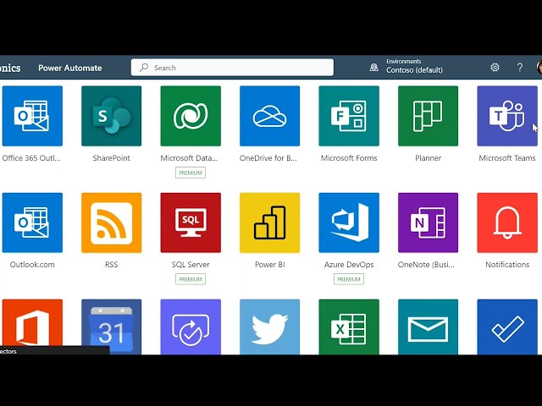The width and height of the screenshot is (542, 406).
Task: Select the green Excel connector tile
Action: 349,326
